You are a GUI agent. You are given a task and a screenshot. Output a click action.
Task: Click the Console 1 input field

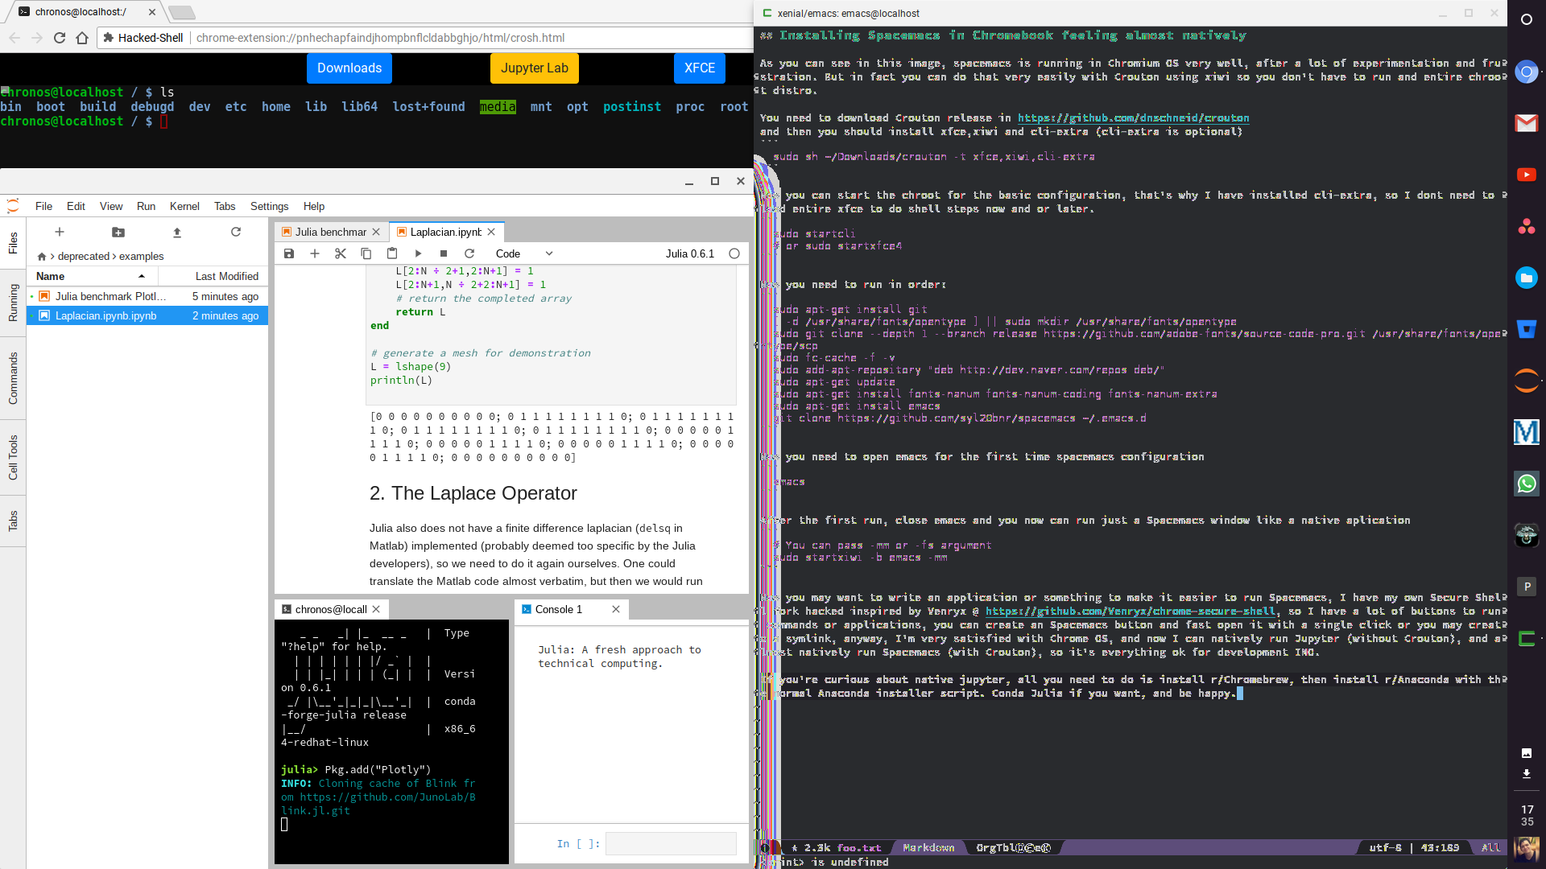point(670,843)
